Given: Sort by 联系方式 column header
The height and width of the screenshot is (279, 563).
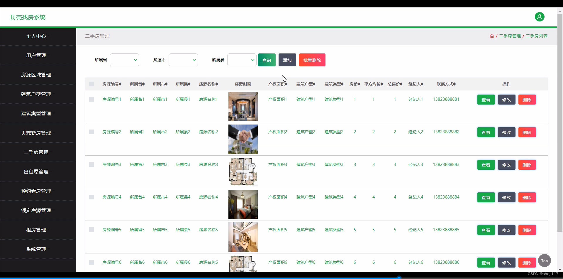Looking at the screenshot, I should 446,84.
